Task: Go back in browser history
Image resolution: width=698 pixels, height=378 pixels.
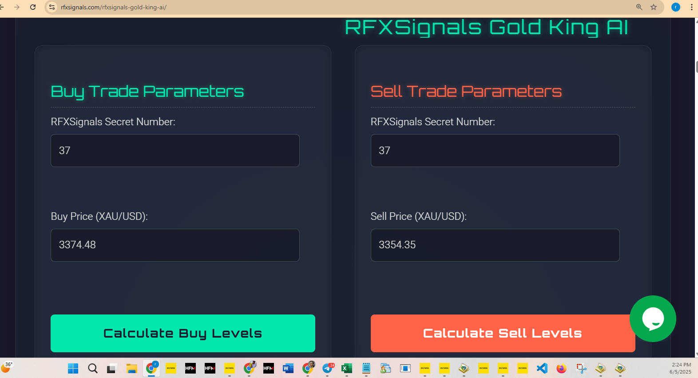Action: [x=2, y=7]
